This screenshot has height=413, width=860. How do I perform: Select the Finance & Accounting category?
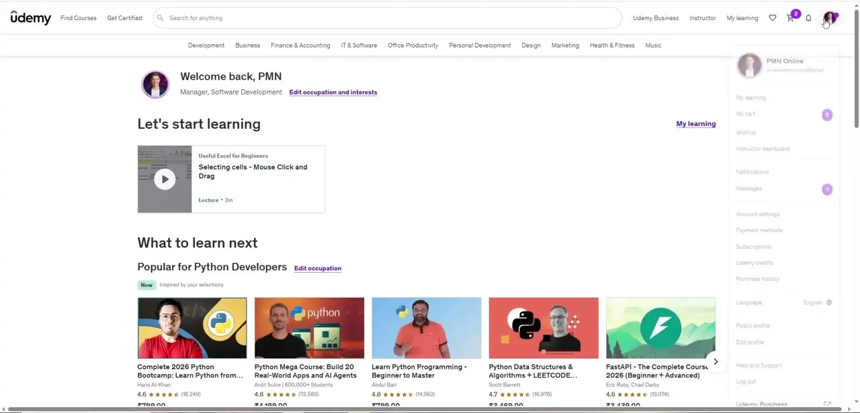point(300,46)
